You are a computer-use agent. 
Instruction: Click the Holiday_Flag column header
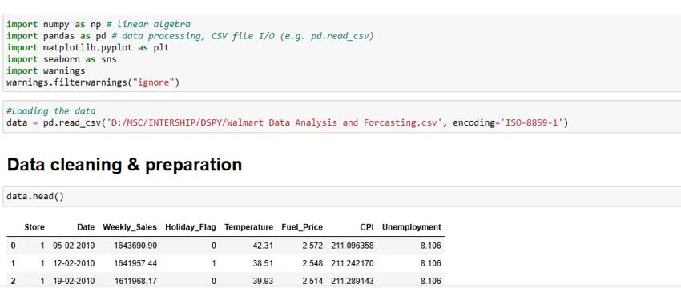click(x=190, y=227)
